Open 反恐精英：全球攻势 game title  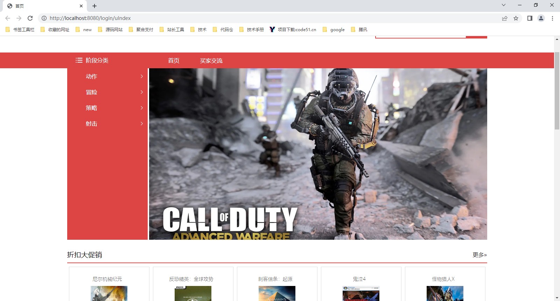pos(191,279)
